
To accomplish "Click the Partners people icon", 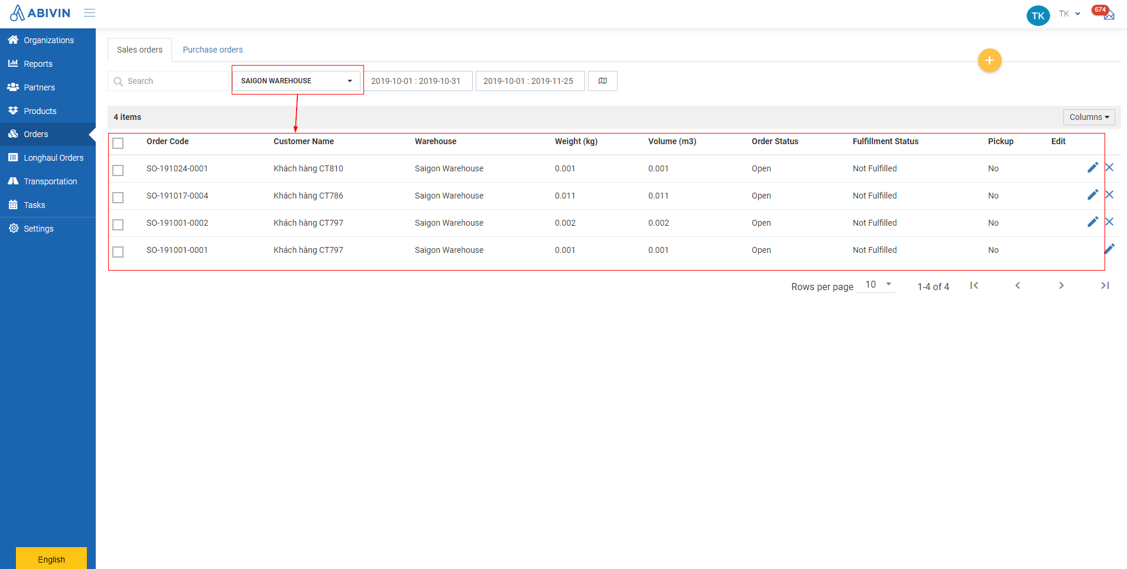I will pos(13,87).
